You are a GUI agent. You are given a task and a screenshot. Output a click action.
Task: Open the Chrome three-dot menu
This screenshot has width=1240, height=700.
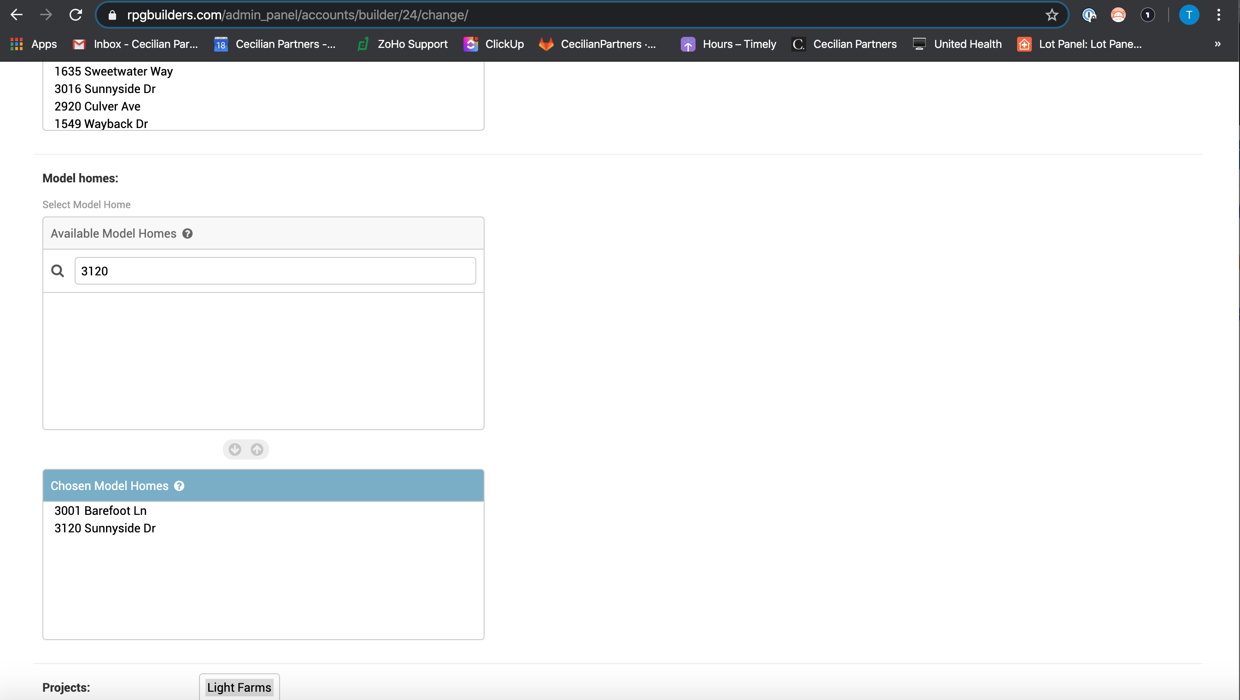(x=1218, y=15)
